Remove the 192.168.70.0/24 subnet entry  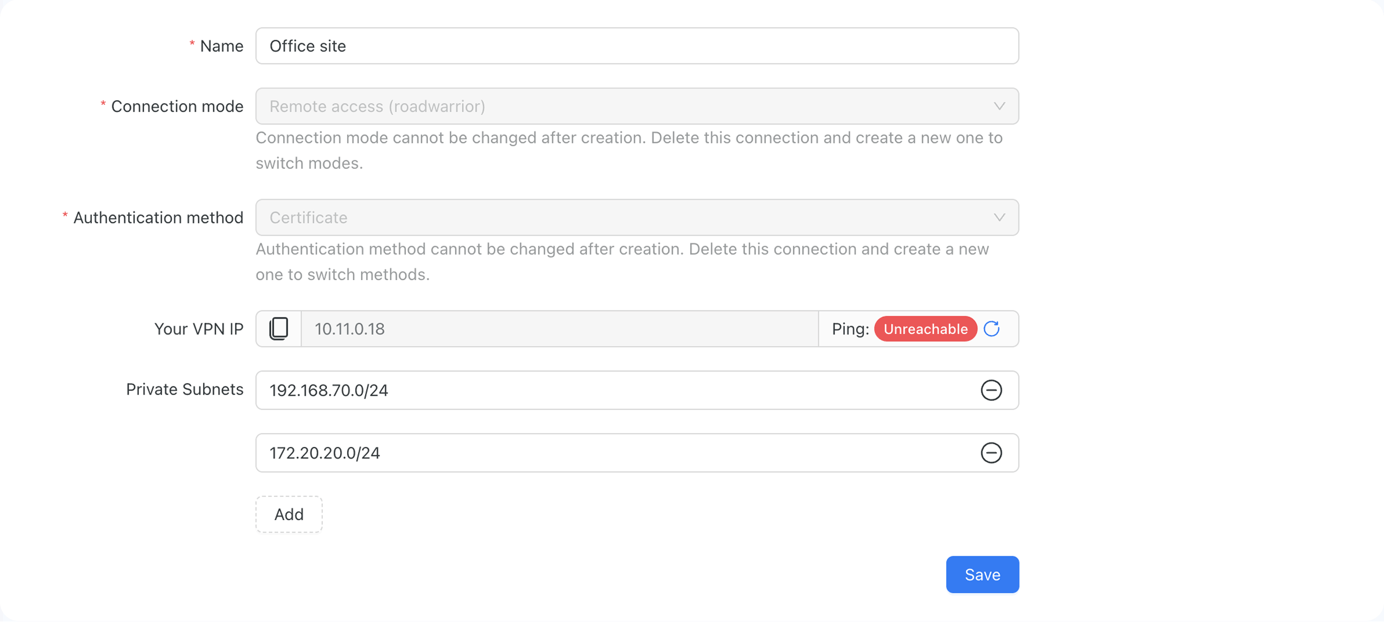[x=991, y=390]
